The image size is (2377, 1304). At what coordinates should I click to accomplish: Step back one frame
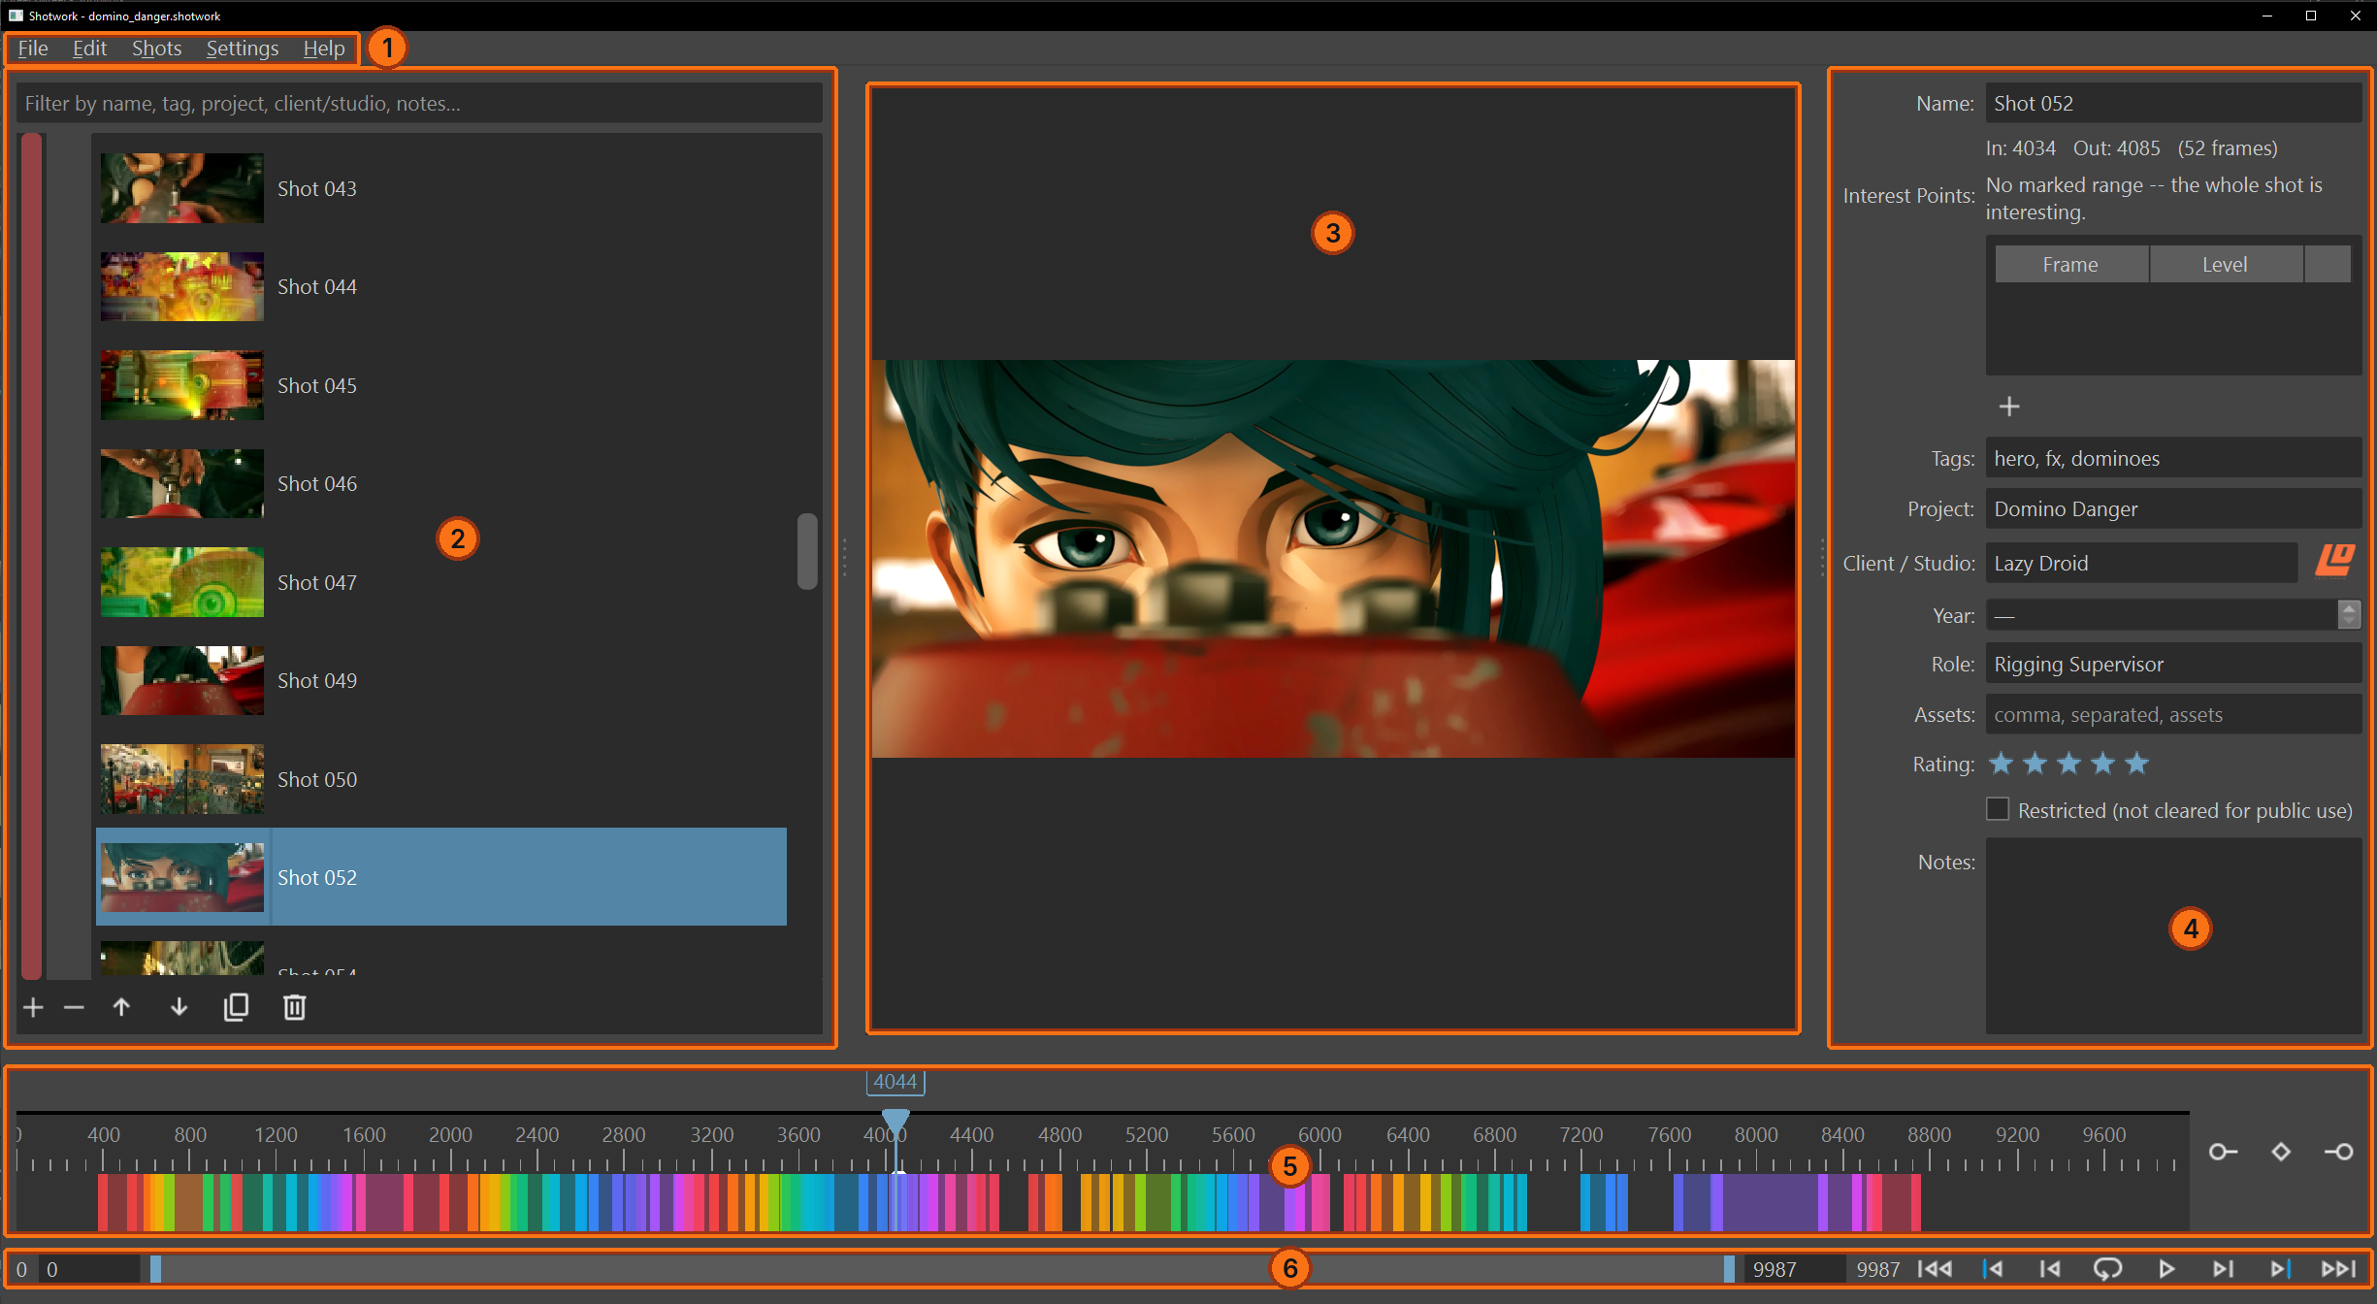(x=2050, y=1269)
